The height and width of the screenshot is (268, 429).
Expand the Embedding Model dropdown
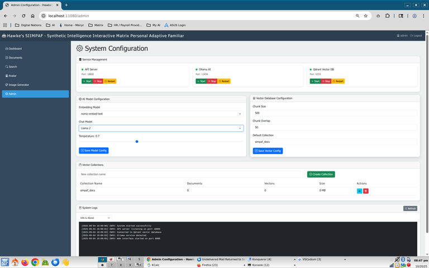(x=161, y=113)
